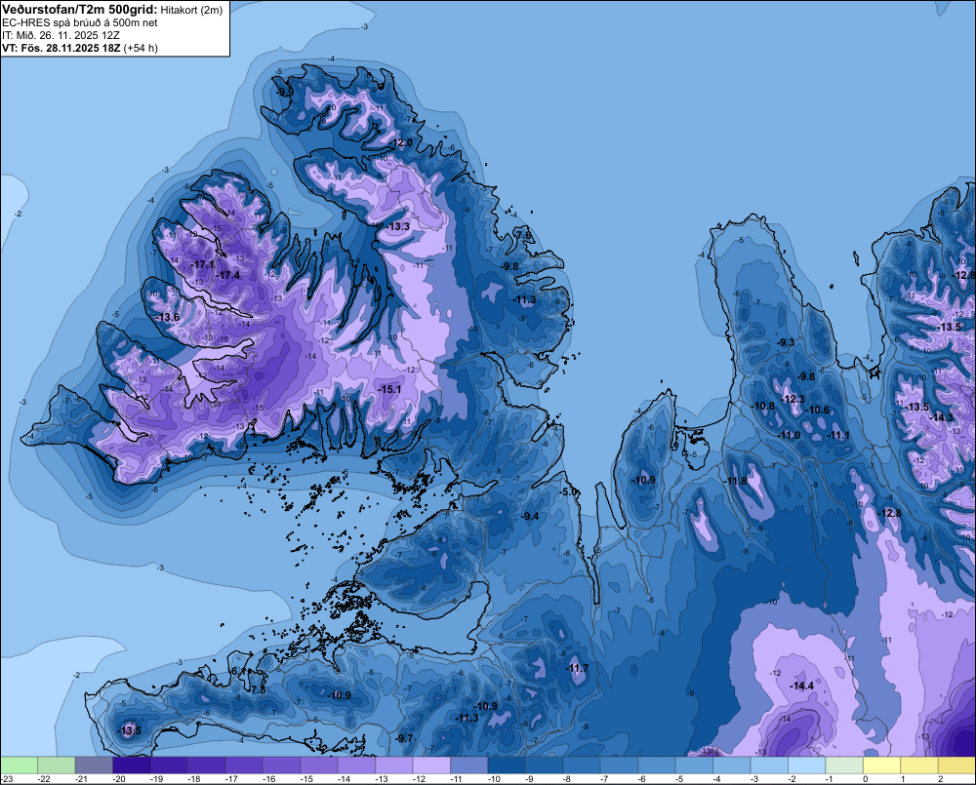Click the 'EC-HRES spá brúuð á 500m net' line

(x=80, y=22)
